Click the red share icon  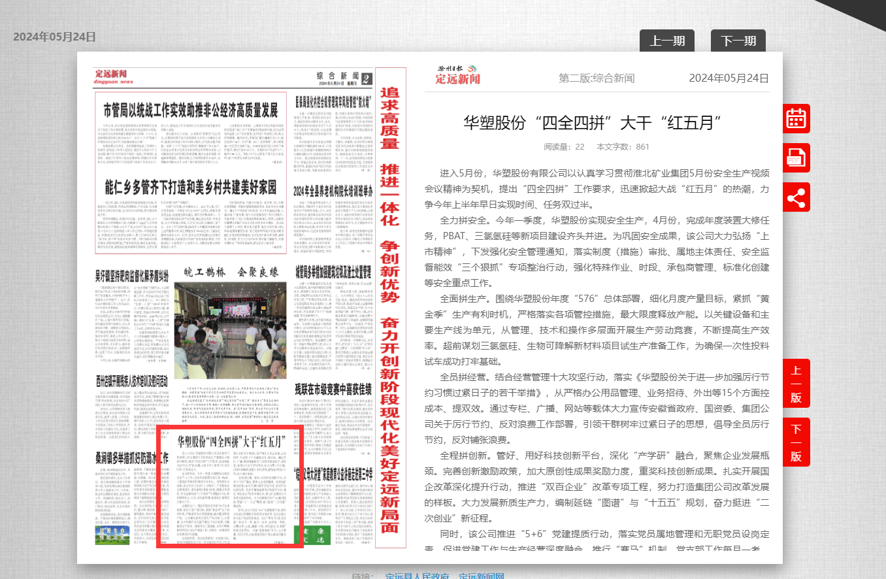click(x=796, y=197)
